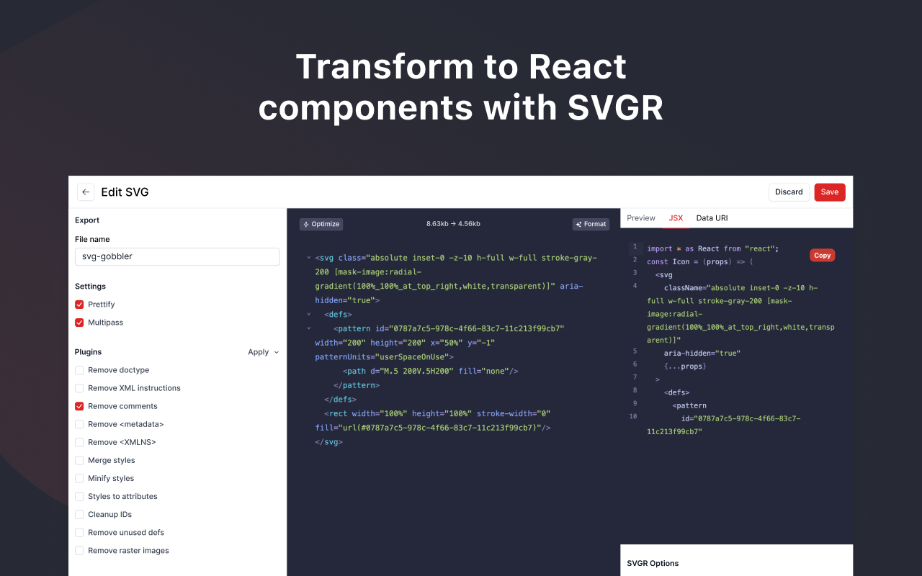
Task: Collapse the defs element fold arrow
Action: coord(308,314)
